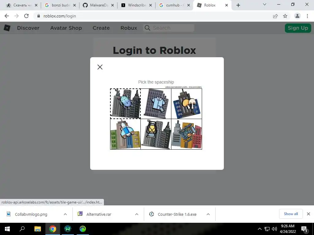Choose the tile with the blue circuit maze
314x235 pixels.
[x=187, y=134]
